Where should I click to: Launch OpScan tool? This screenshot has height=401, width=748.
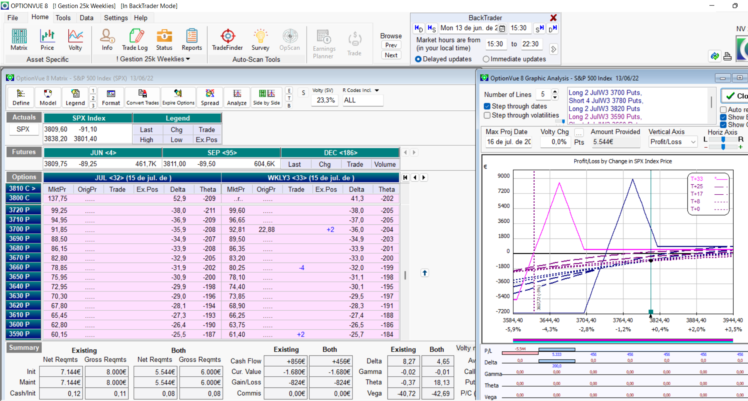[289, 39]
